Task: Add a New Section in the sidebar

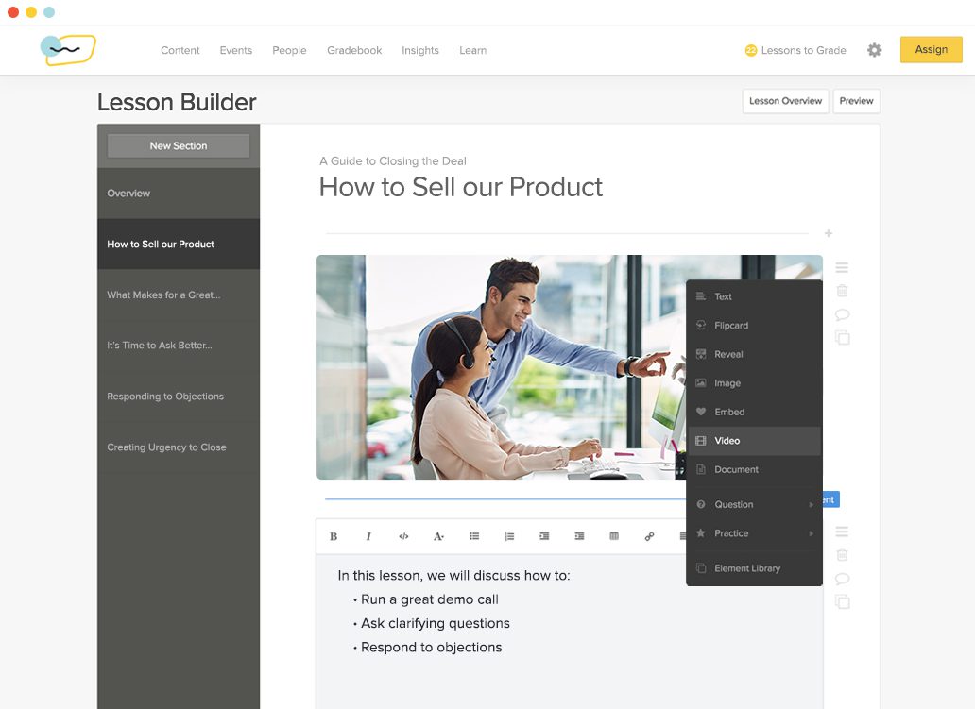Action: (x=179, y=145)
